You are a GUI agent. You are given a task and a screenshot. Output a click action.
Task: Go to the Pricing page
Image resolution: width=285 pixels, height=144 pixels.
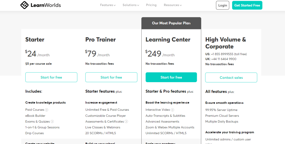coord(151,5)
